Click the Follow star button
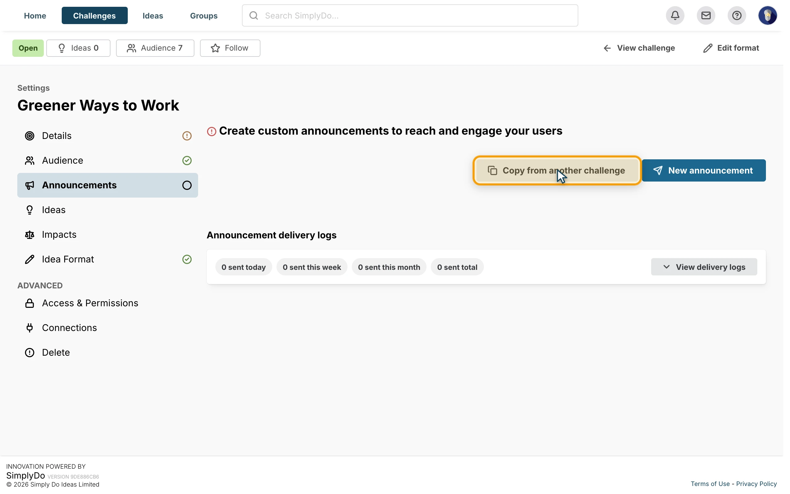This screenshot has width=790, height=494. (x=230, y=48)
